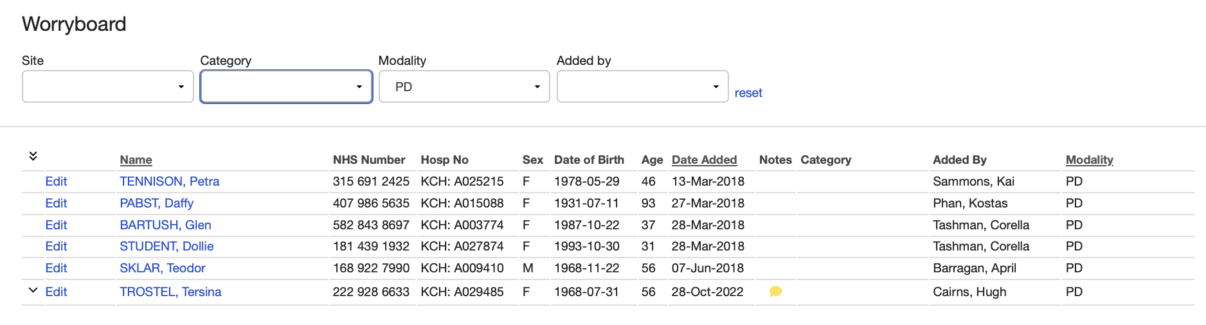Edit the TENNISON, Petra entry
The image size is (1206, 325).
pos(56,182)
